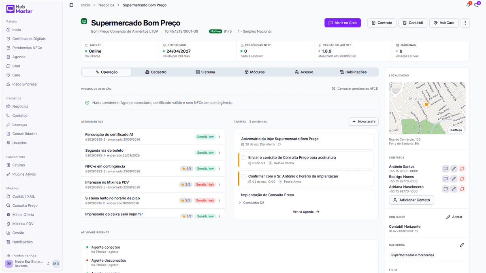The width and height of the screenshot is (486, 273).
Task: Click the location map thumbnail
Action: pos(427,108)
